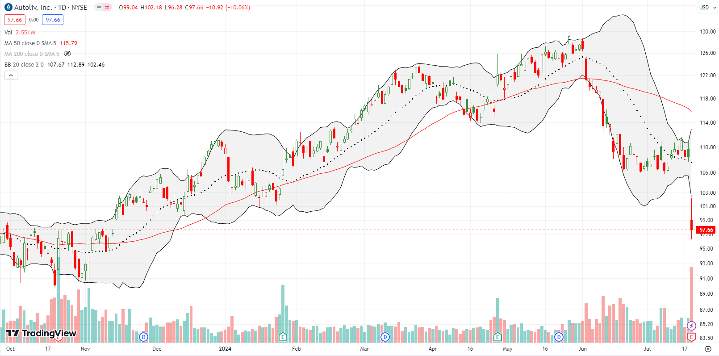Select the Autoliv, Inc. 1D NYSE title

click(x=50, y=8)
